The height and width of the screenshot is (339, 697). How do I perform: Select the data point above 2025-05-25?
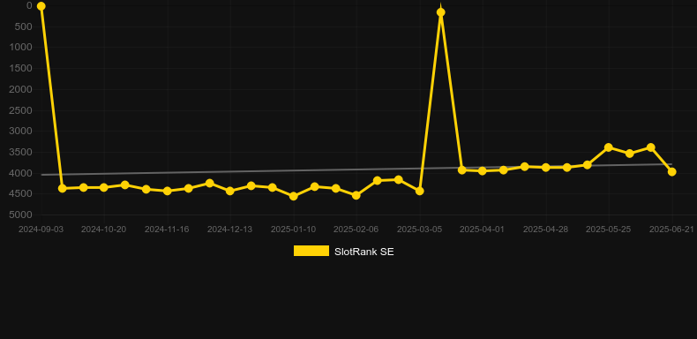609,147
